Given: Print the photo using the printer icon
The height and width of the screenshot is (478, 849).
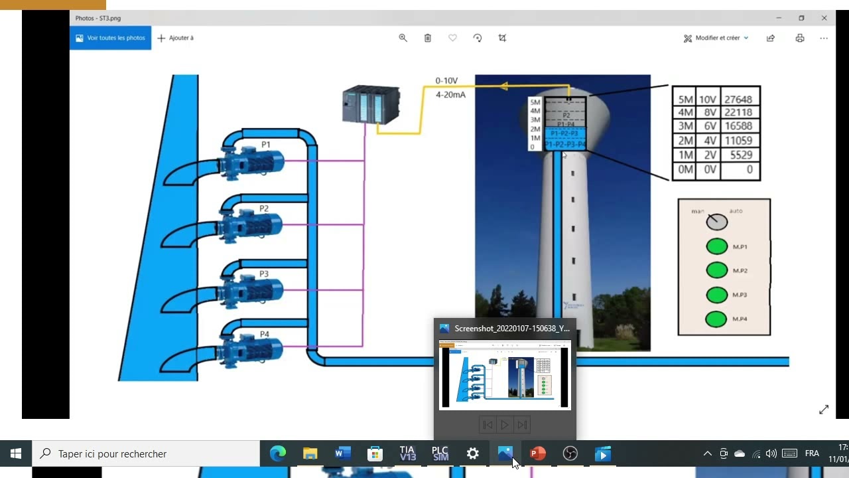Looking at the screenshot, I should click(x=800, y=38).
